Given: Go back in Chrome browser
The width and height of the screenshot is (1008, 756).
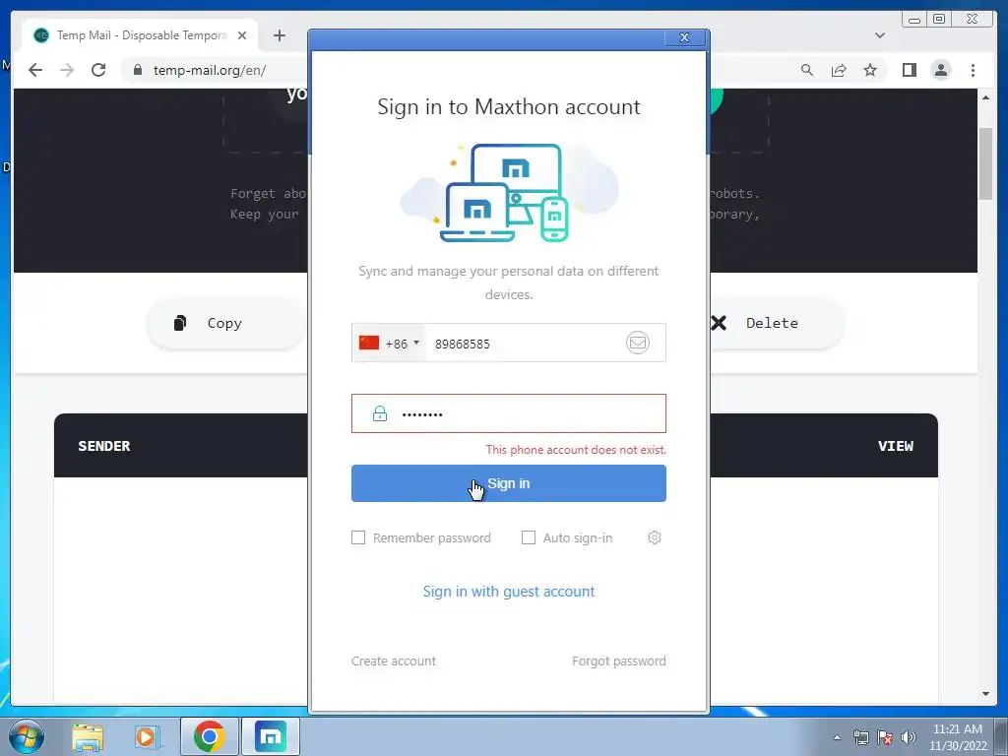Looking at the screenshot, I should coord(35,70).
